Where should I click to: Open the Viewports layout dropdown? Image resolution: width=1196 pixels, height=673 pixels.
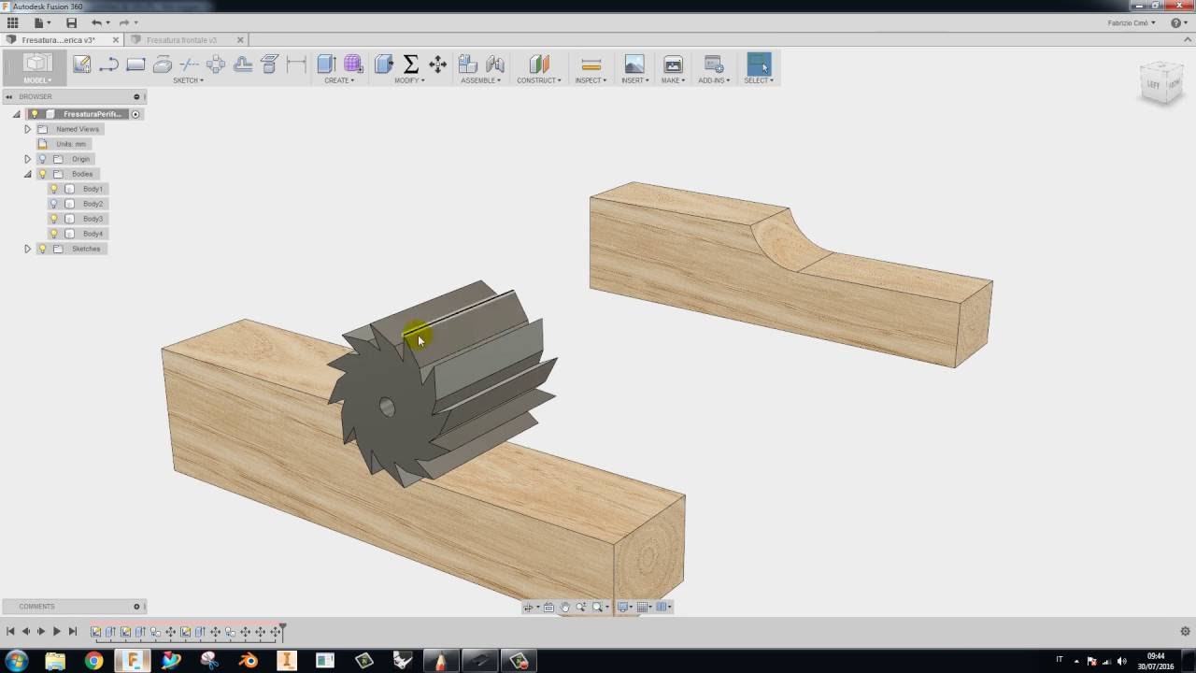pyautogui.click(x=663, y=608)
